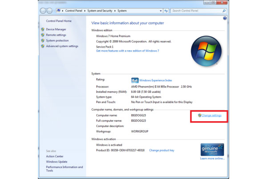The image size is (267, 179).
Task: Click View basic information heading
Action: tap(128, 23)
